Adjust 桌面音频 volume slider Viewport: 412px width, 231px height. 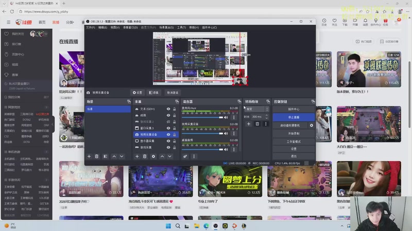click(x=202, y=149)
